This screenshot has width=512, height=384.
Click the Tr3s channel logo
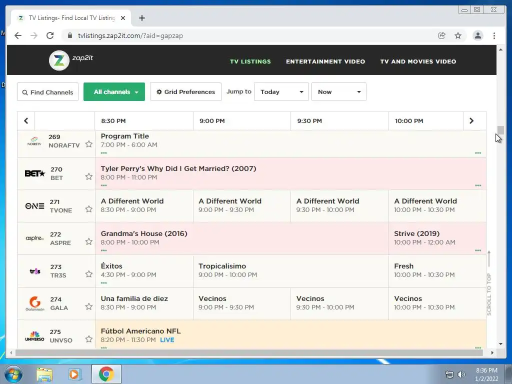click(x=35, y=271)
